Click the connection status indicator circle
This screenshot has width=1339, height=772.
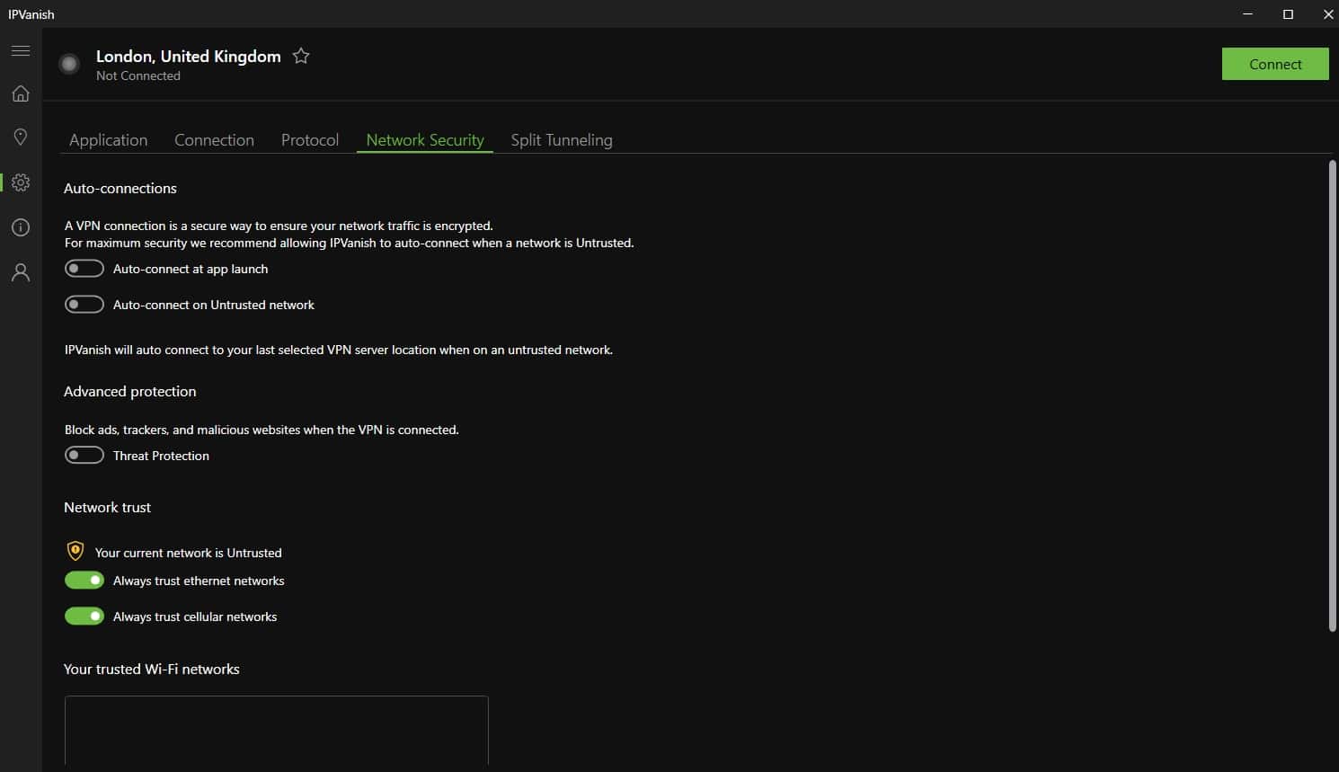[x=69, y=64]
